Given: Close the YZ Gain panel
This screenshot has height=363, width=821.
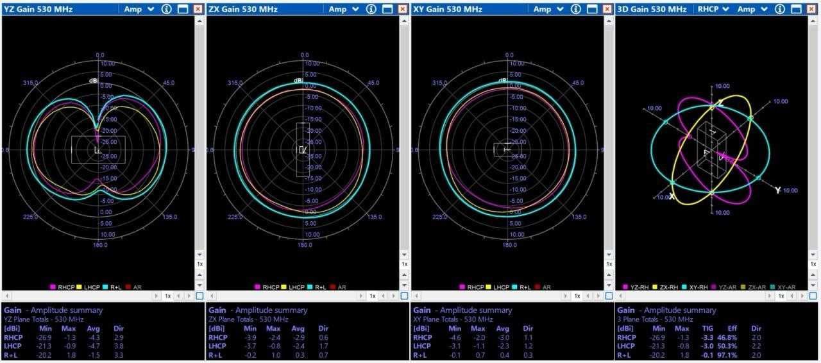Looking at the screenshot, I should tap(198, 9).
